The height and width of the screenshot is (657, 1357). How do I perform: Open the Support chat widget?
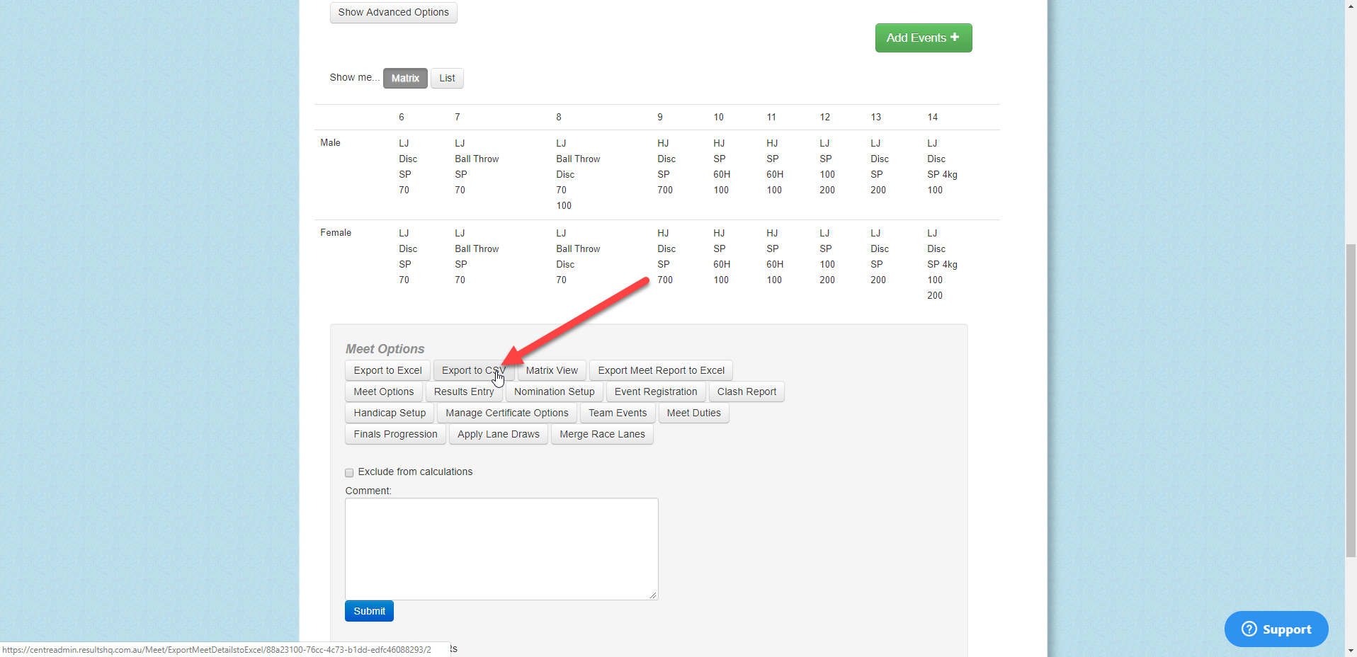tap(1276, 629)
